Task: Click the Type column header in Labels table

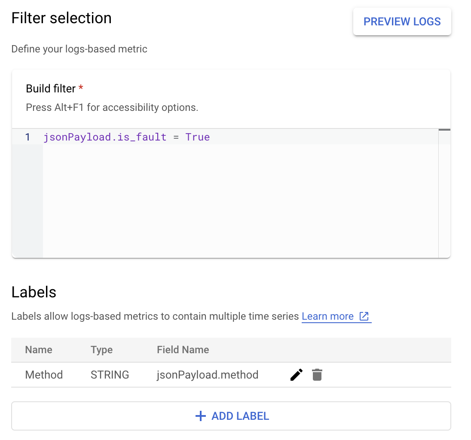Action: pyautogui.click(x=101, y=349)
